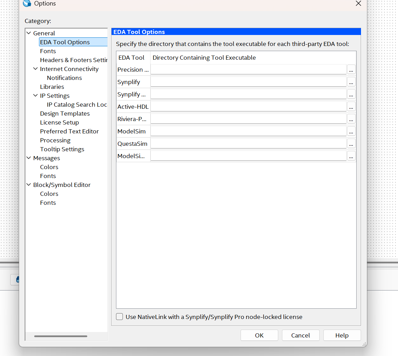Open Colors under Messages
Image resolution: width=398 pixels, height=356 pixels.
point(49,167)
